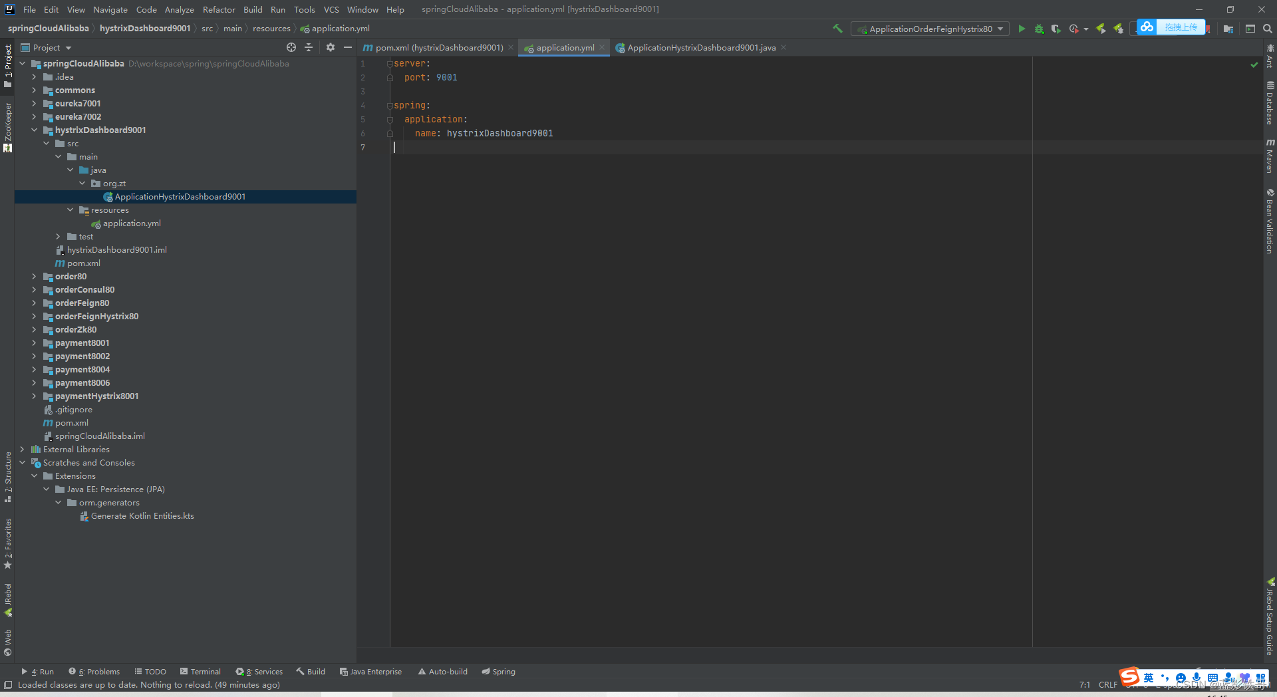Image resolution: width=1277 pixels, height=697 pixels.
Task: Collapse the hystrixDashboard9001 module
Action: (34, 130)
